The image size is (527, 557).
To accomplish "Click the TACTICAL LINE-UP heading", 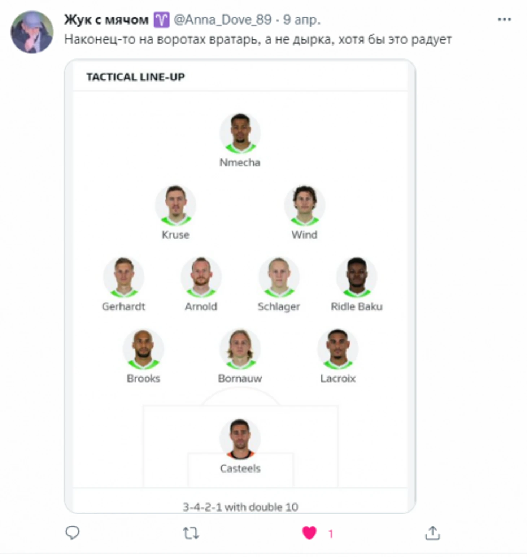I will tap(135, 77).
